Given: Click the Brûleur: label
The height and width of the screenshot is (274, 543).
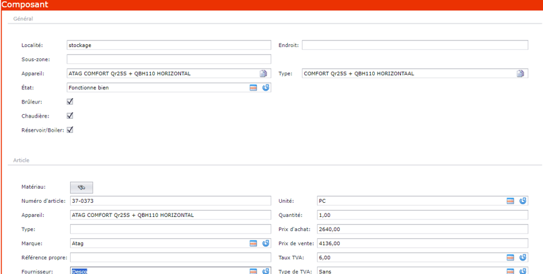Looking at the screenshot, I should click(x=32, y=102).
